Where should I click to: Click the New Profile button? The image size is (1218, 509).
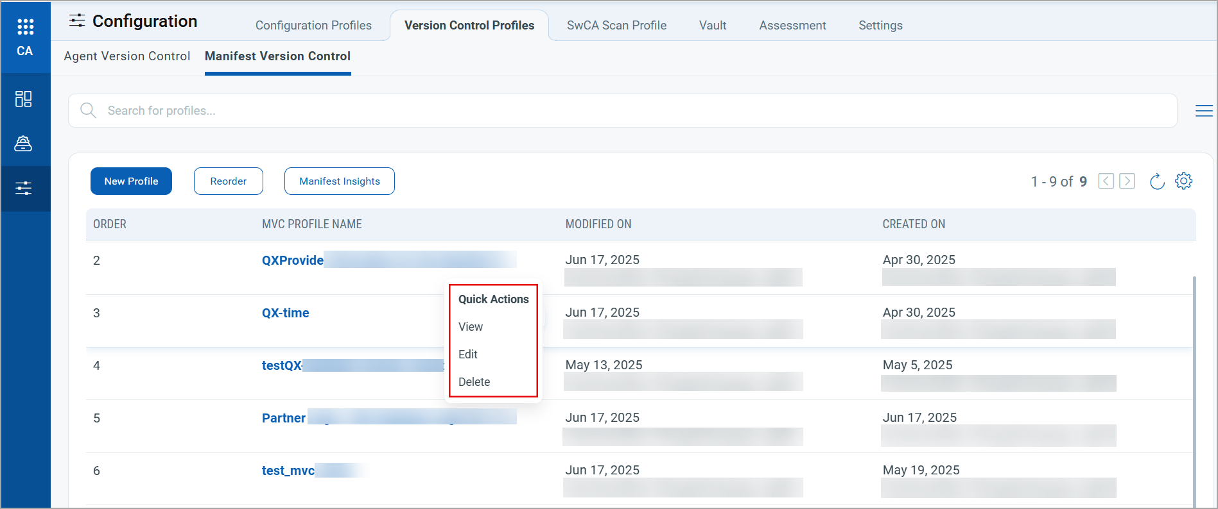pos(131,181)
